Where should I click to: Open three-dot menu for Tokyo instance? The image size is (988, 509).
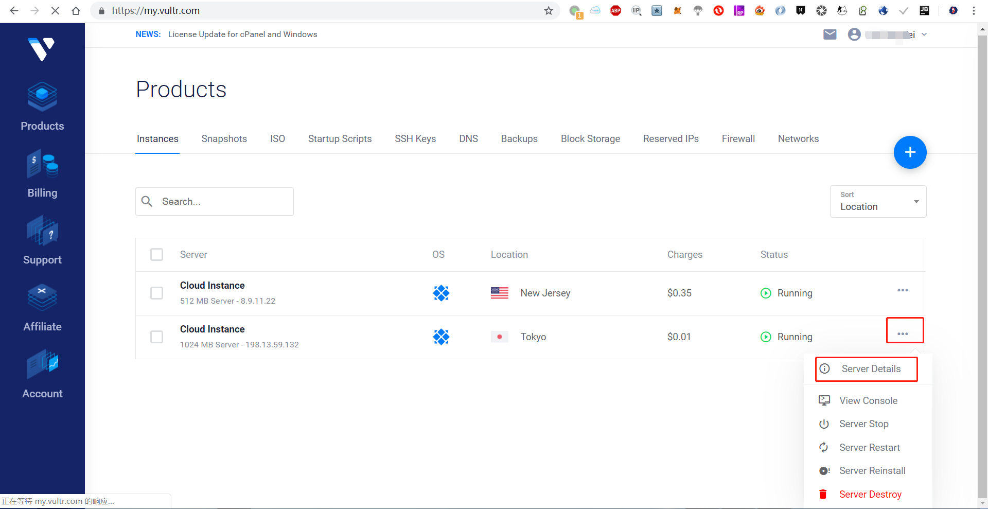pyautogui.click(x=903, y=334)
